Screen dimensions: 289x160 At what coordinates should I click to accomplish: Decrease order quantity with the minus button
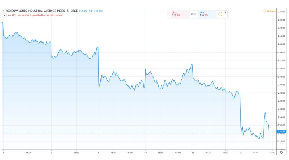(226, 16)
